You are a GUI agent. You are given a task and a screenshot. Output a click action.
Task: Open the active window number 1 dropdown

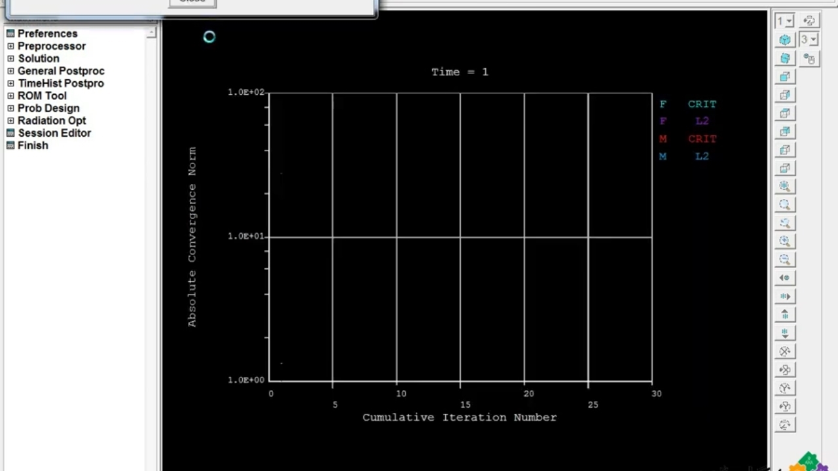784,21
